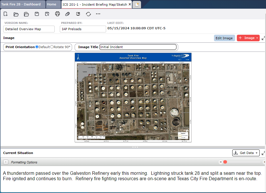Click the Image Title input field
266x193 pixels.
click(x=138, y=47)
